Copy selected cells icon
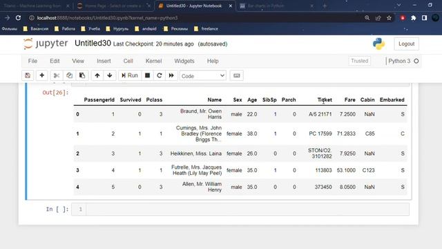 click(x=69, y=75)
